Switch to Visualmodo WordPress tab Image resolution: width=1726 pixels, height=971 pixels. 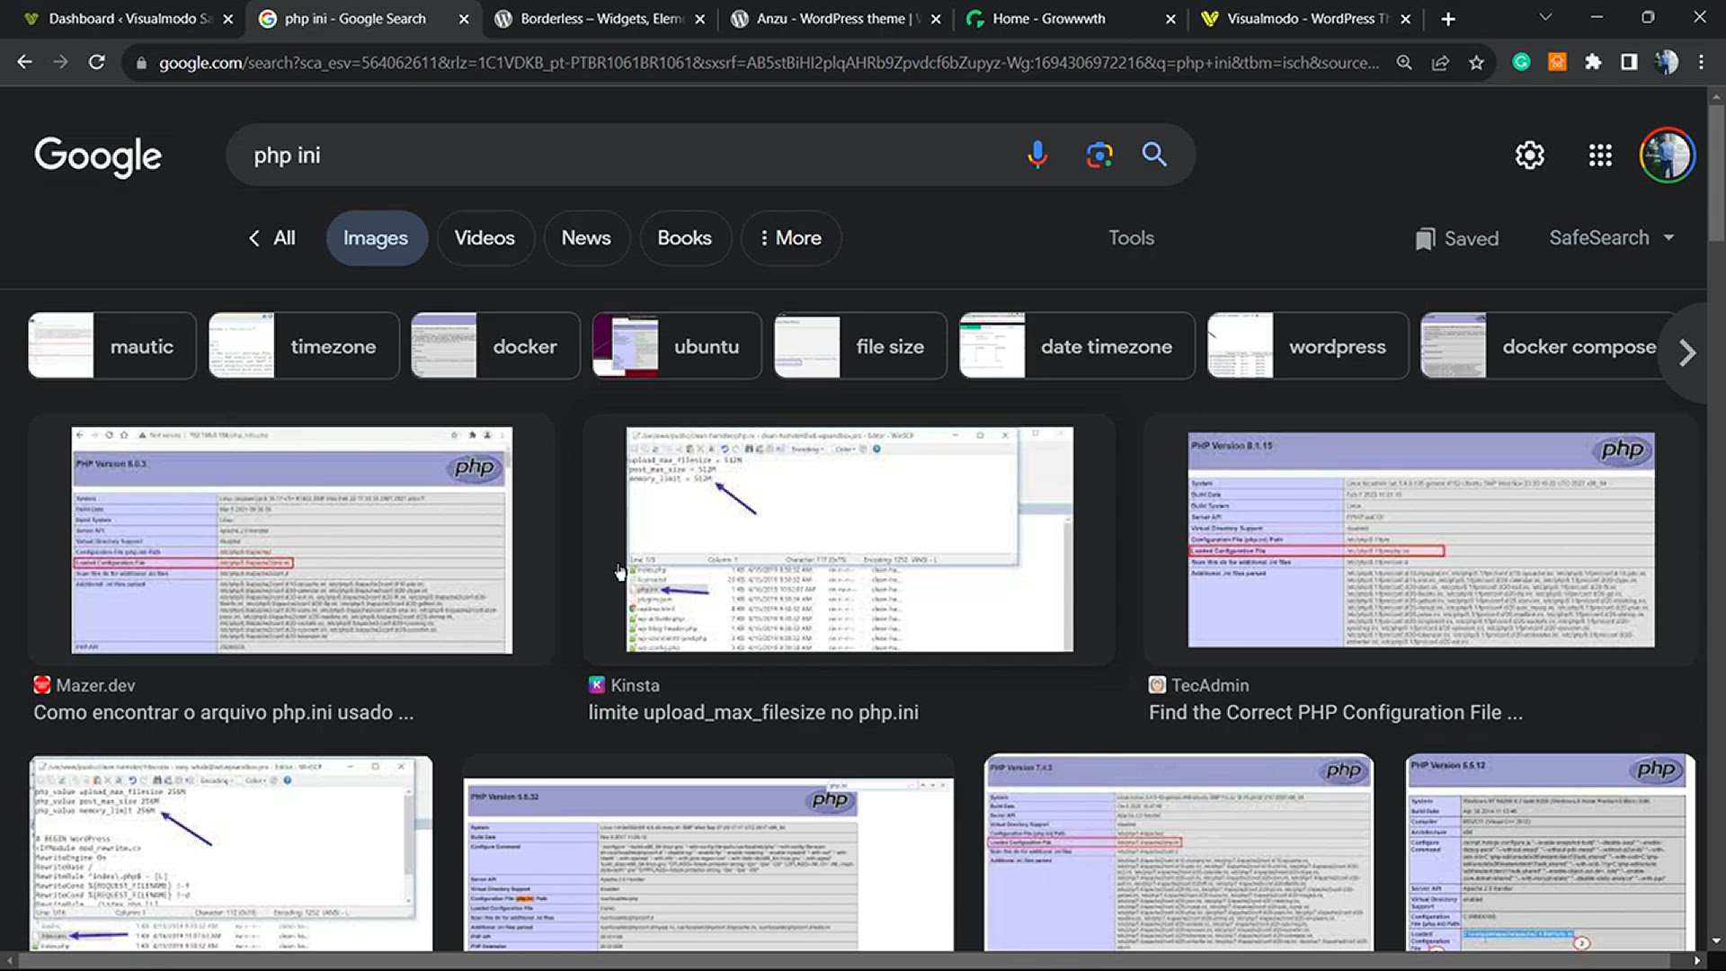[1308, 19]
